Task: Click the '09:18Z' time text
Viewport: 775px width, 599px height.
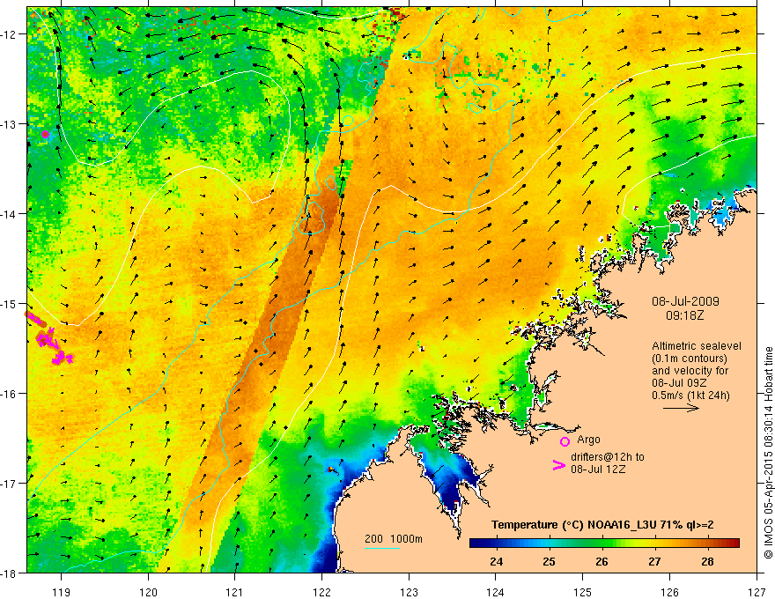Action: point(684,315)
